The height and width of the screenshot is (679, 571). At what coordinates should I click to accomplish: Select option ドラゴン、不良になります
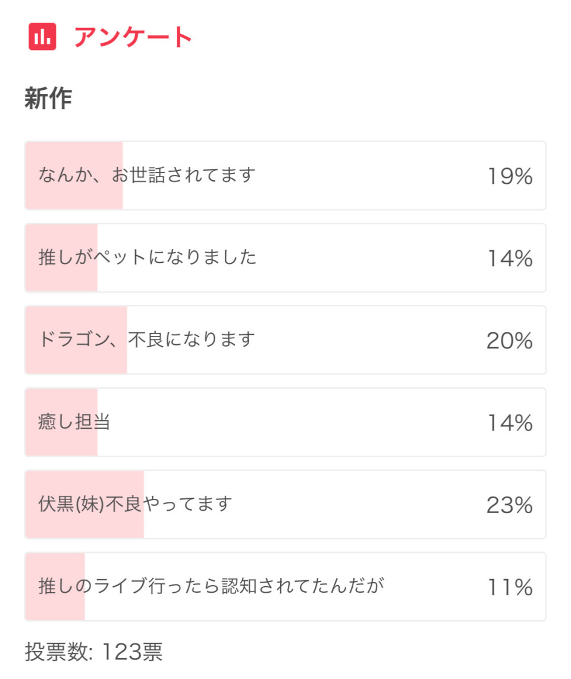(285, 340)
